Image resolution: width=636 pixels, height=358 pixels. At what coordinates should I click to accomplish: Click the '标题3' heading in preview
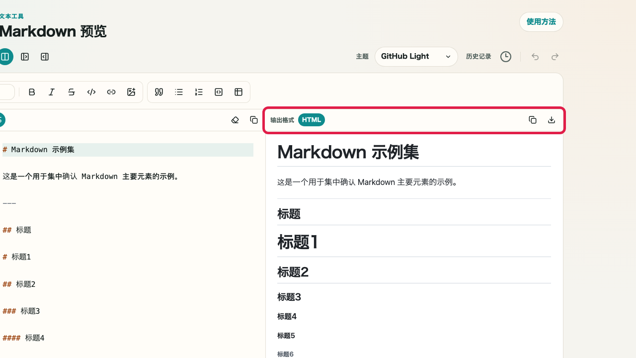(x=289, y=297)
